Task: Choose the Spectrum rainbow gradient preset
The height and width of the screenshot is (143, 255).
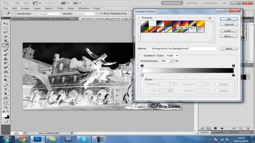Action: click(176, 29)
